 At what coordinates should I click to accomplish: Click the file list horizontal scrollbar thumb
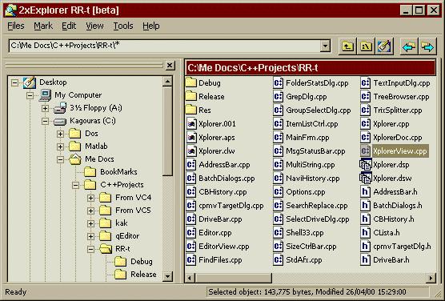point(233,278)
